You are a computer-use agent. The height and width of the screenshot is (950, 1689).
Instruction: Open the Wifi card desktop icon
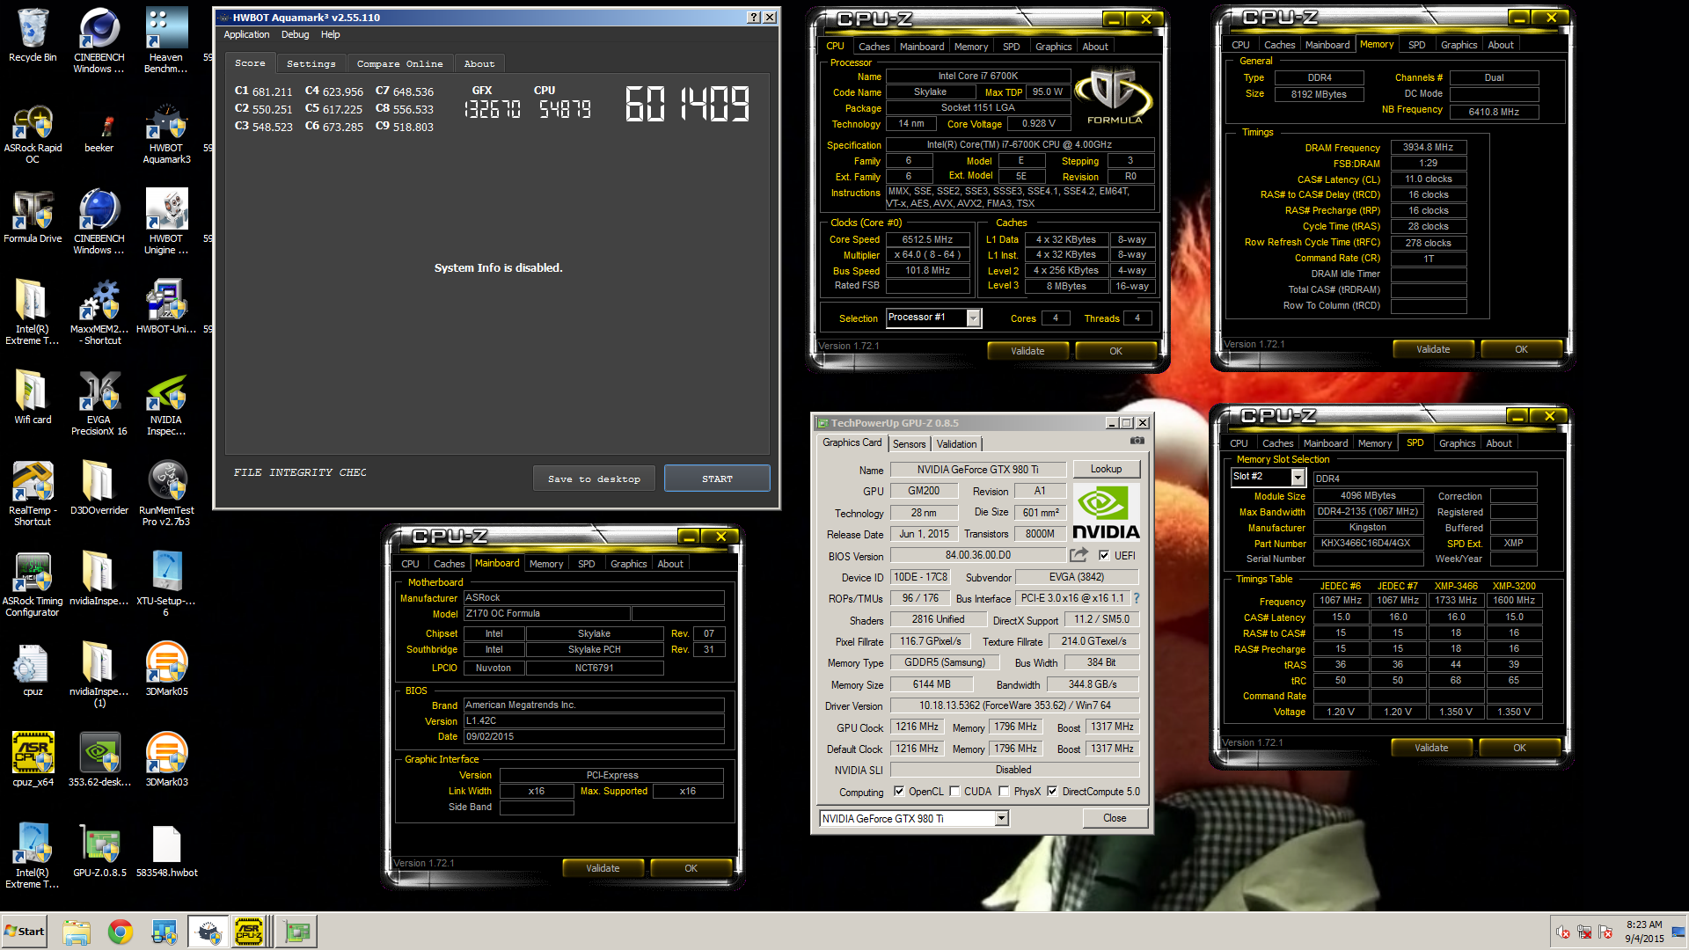point(33,398)
